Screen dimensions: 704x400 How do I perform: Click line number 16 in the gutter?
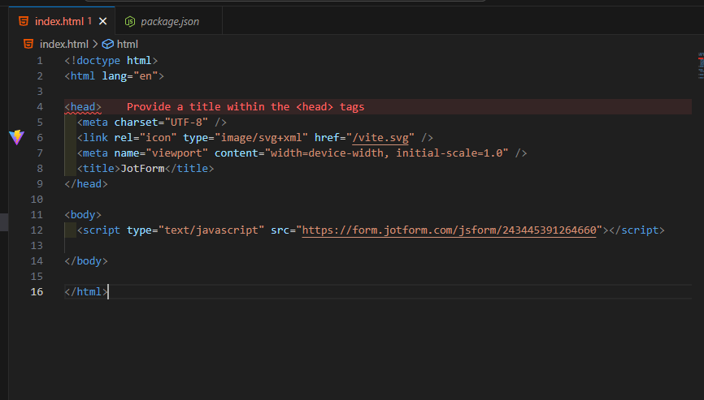pos(37,291)
